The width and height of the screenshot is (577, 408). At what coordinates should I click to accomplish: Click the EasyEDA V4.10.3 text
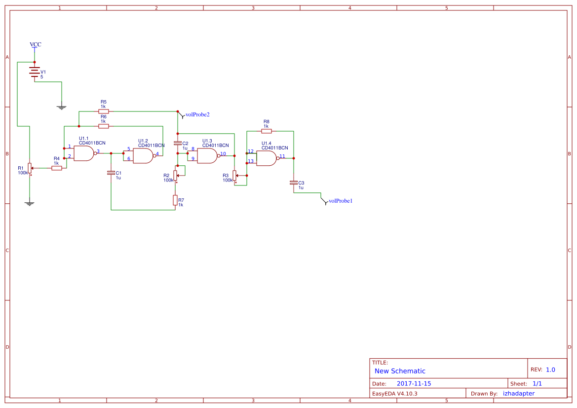click(395, 394)
